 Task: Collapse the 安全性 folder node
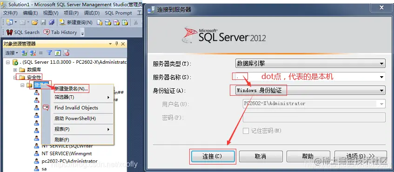(x=15, y=77)
